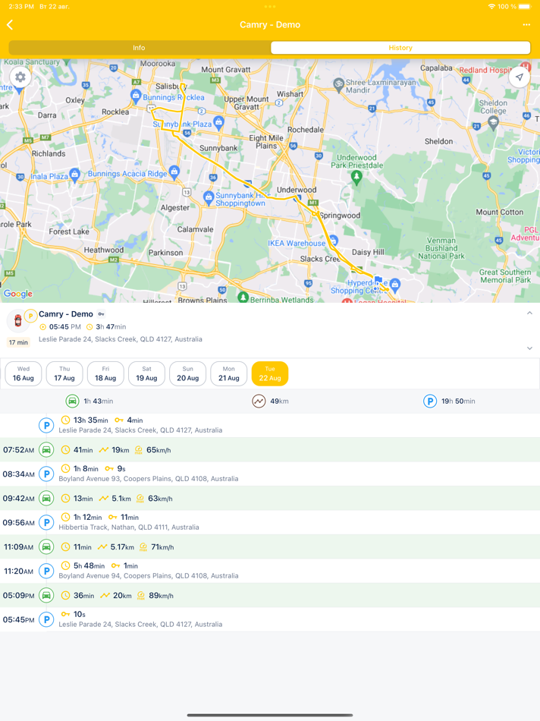Select the History tab
540x721 pixels.
click(400, 48)
